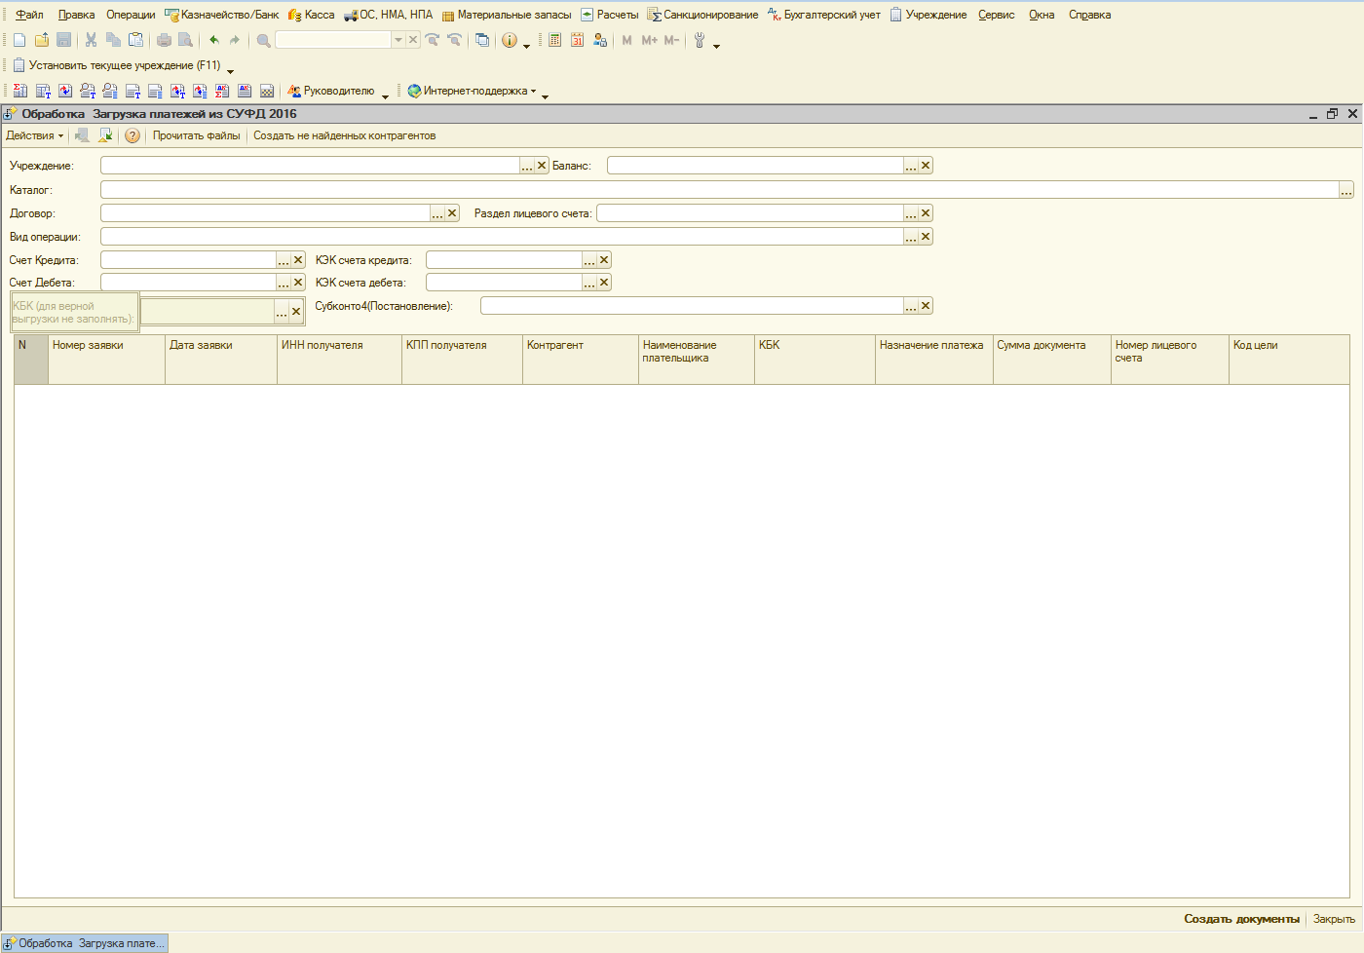The width and height of the screenshot is (1364, 953).
Task: Open the Файл menu
Action: click(29, 15)
